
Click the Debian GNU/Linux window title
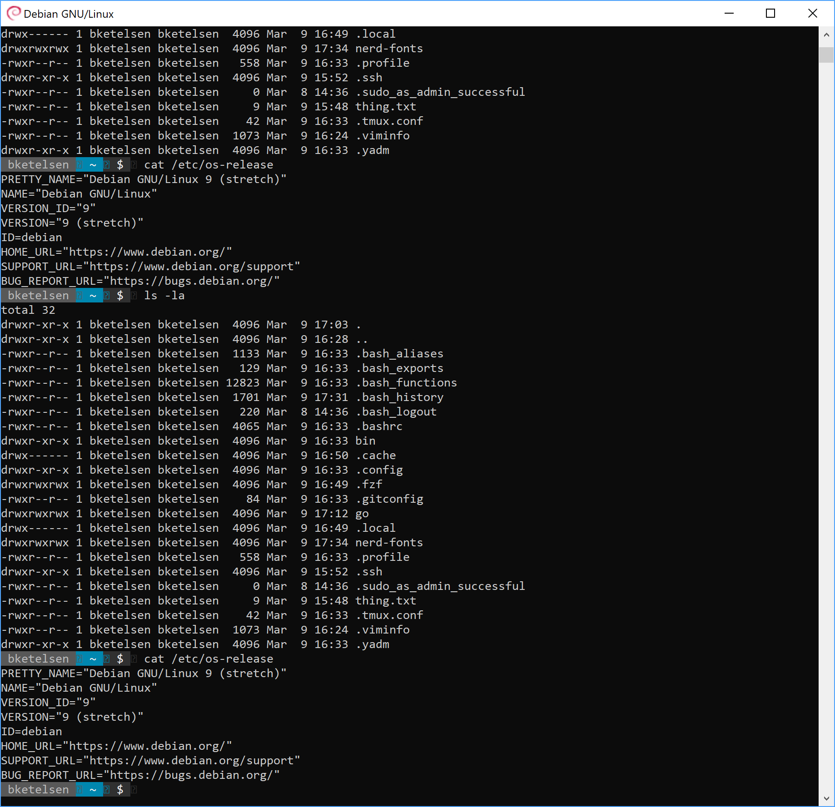69,14
